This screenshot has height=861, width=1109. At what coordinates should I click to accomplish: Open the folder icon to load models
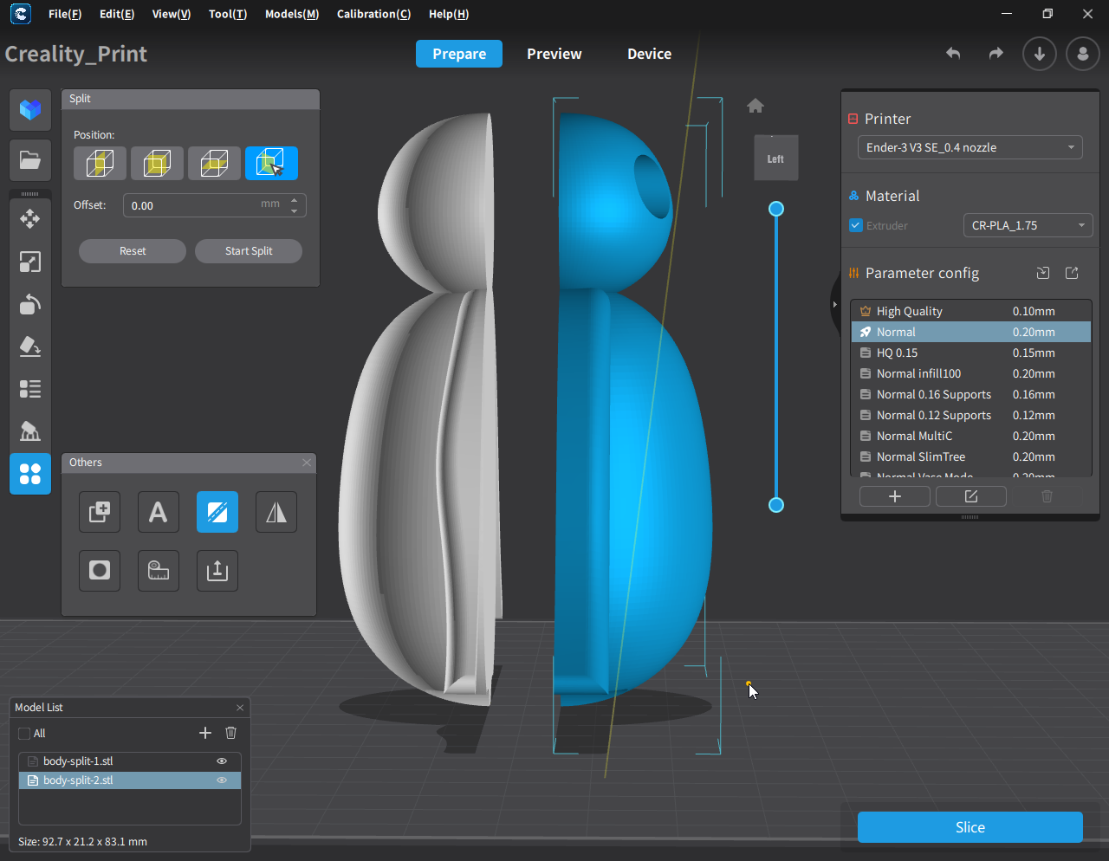coord(30,159)
